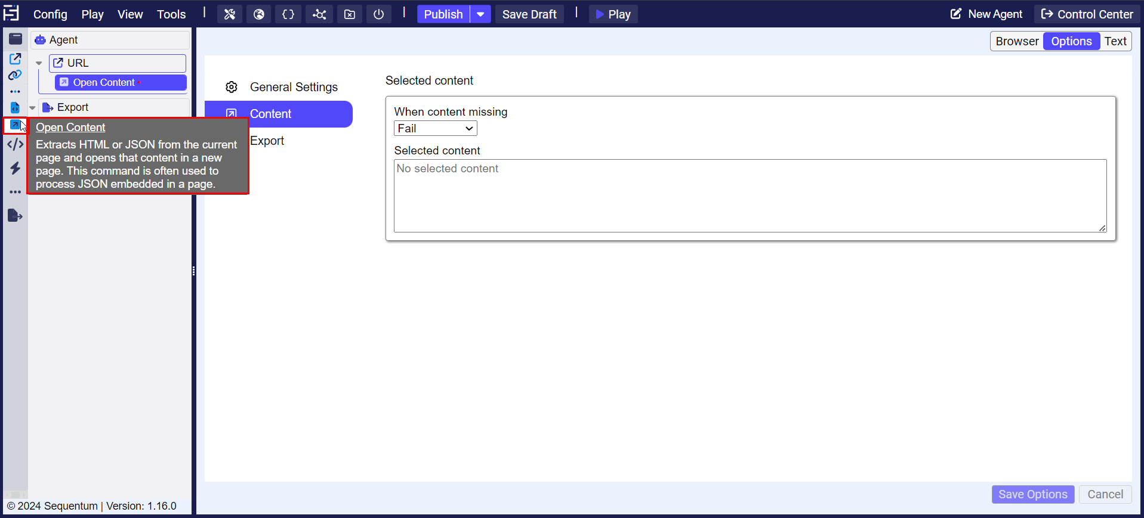The width and height of the screenshot is (1144, 518).
Task: Select the chain link sidebar icon
Action: (x=15, y=75)
